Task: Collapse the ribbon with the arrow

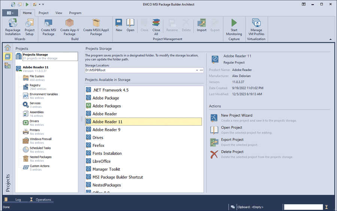Action: [330, 39]
